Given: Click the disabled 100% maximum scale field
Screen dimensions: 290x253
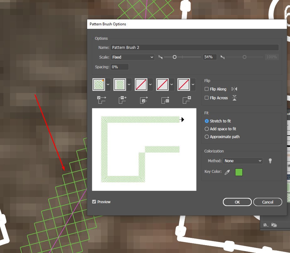Looking at the screenshot, I should coord(272,57).
